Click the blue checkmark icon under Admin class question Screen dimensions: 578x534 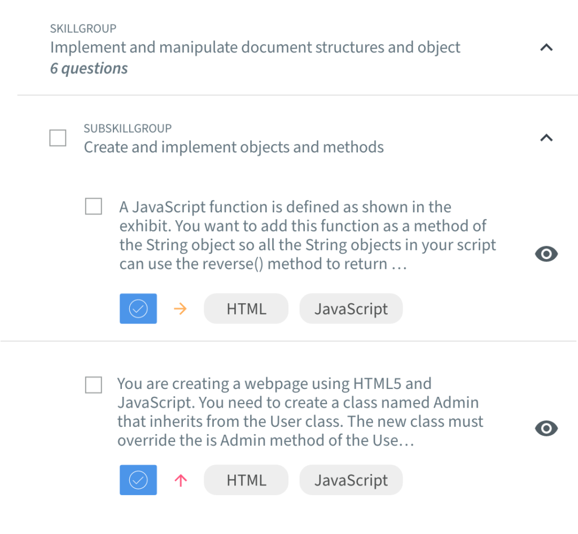point(138,480)
